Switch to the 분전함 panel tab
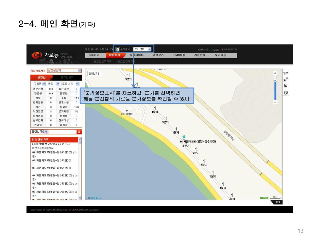This screenshot has width=323, height=242. coord(41,78)
